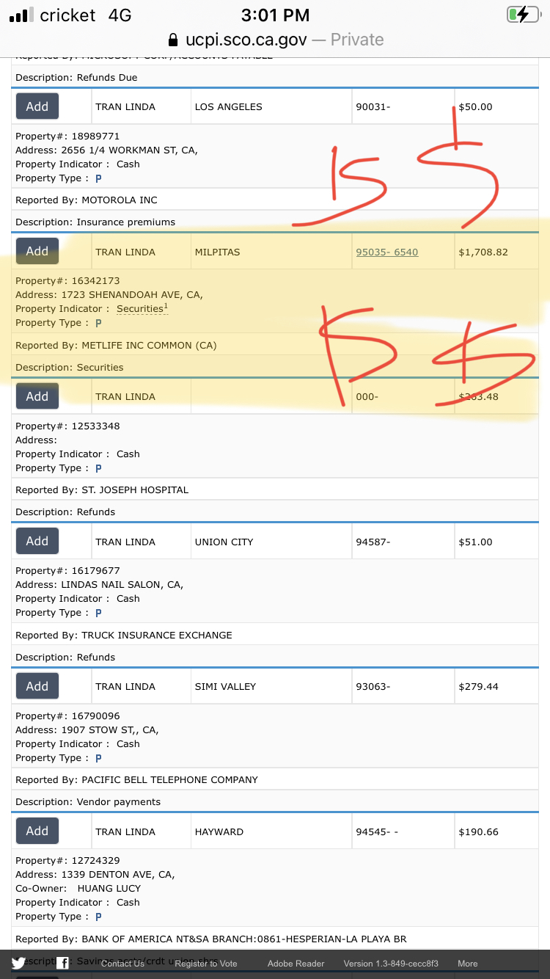
Task: Open the Facebook icon in footer
Action: tap(63, 964)
